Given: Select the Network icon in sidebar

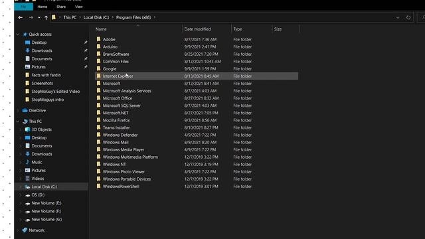Looking at the screenshot, I should (x=25, y=230).
